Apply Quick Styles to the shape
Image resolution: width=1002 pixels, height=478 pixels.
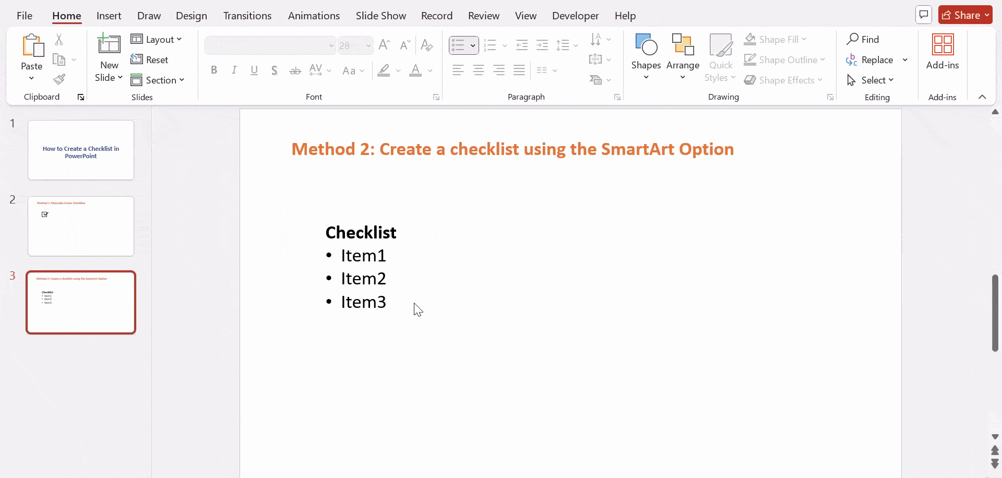point(720,57)
